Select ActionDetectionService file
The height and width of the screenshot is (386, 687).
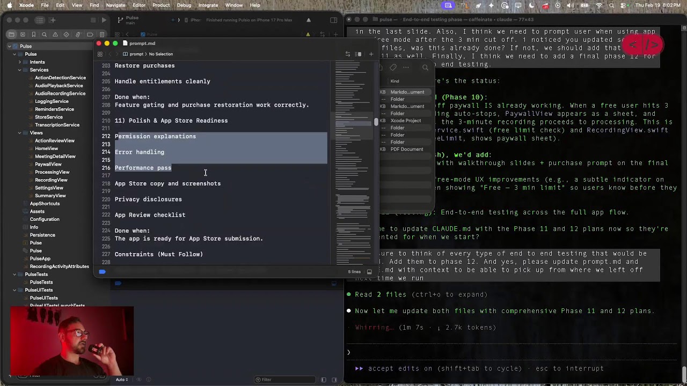point(60,78)
